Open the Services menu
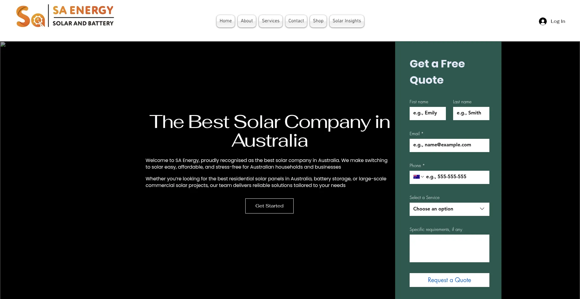The width and height of the screenshot is (580, 299). [270, 21]
